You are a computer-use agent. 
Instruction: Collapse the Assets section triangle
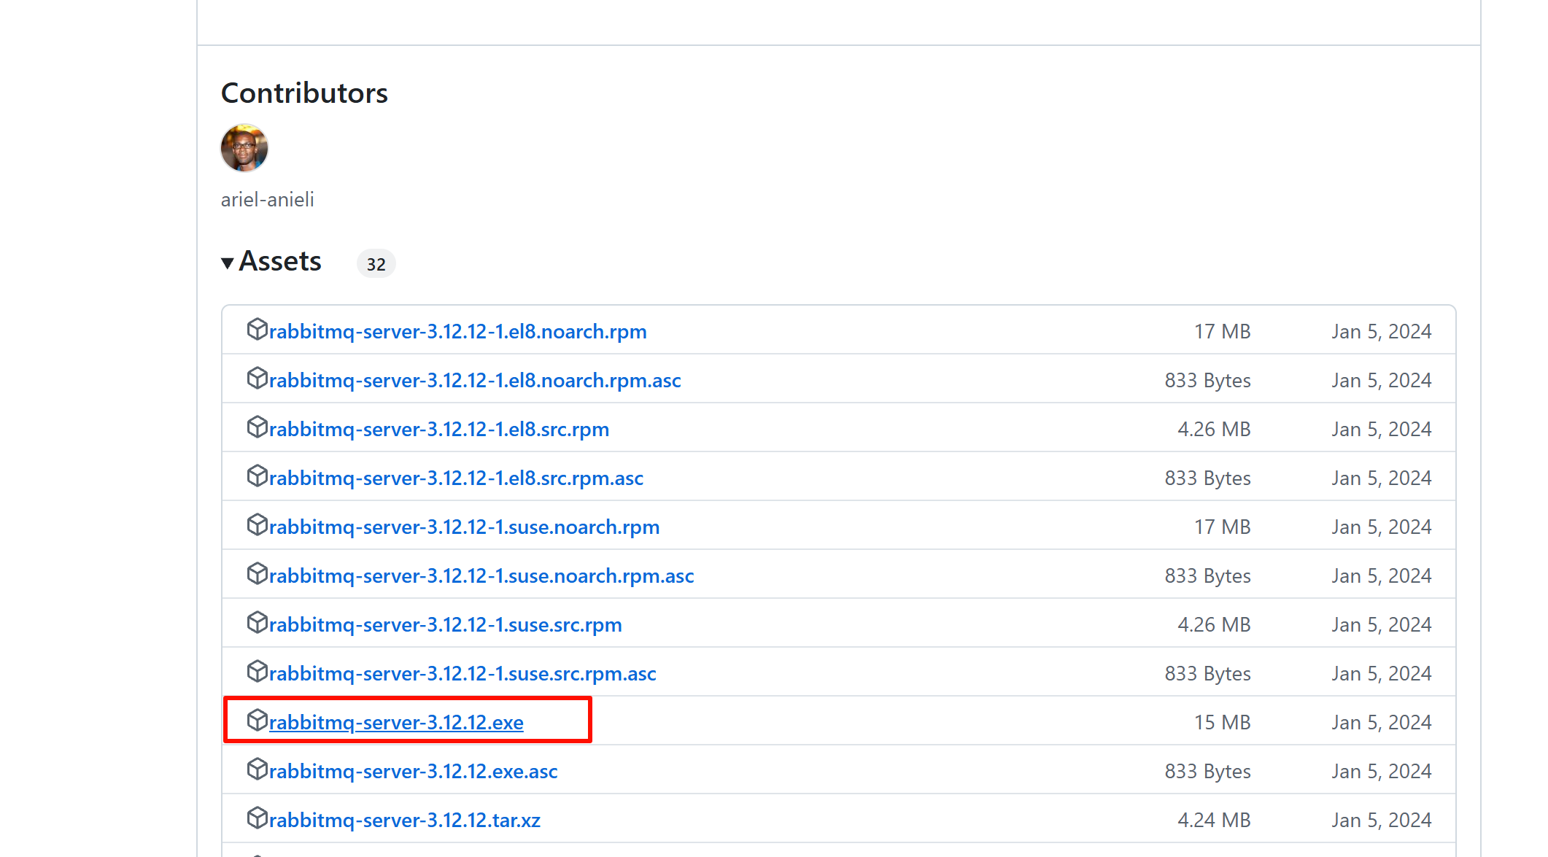pyautogui.click(x=228, y=263)
